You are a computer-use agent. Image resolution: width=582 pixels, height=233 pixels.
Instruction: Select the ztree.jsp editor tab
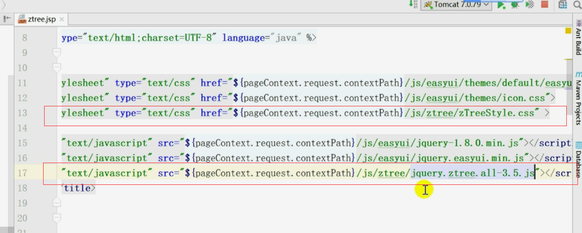41,19
